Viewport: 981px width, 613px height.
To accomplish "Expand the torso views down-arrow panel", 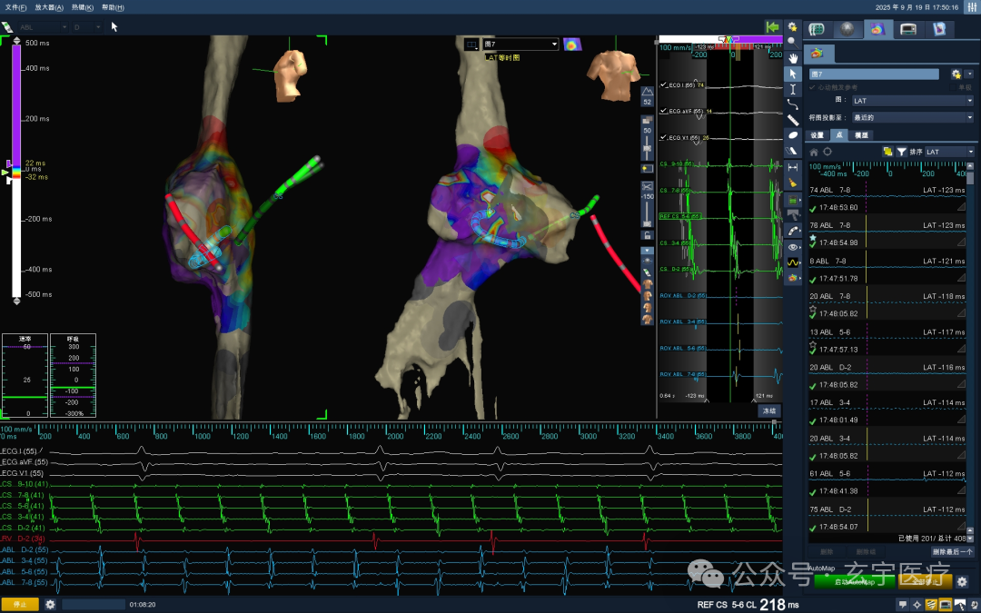I will [x=647, y=251].
